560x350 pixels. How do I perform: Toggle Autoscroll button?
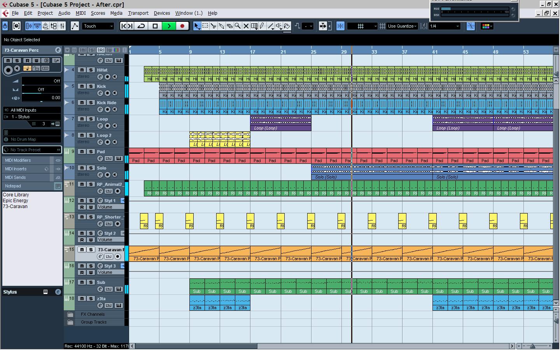click(x=323, y=26)
